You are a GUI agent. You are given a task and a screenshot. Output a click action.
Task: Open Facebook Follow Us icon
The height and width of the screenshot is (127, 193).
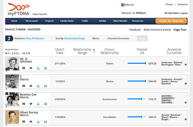click(x=123, y=5)
